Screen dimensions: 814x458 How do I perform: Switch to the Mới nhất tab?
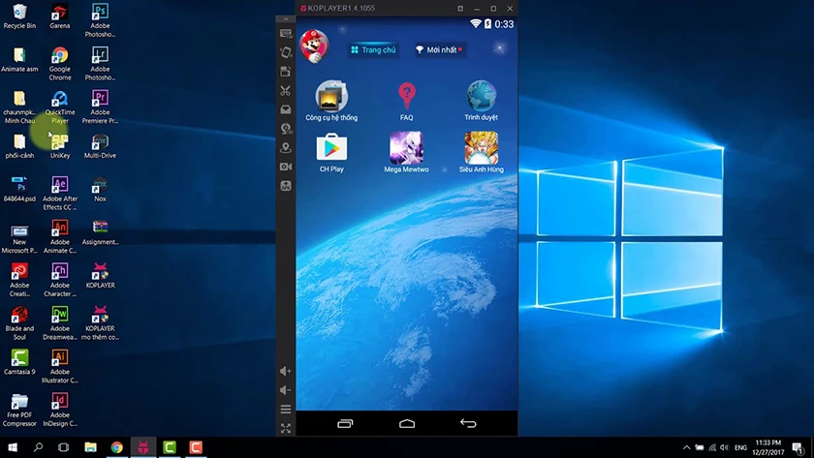point(440,49)
